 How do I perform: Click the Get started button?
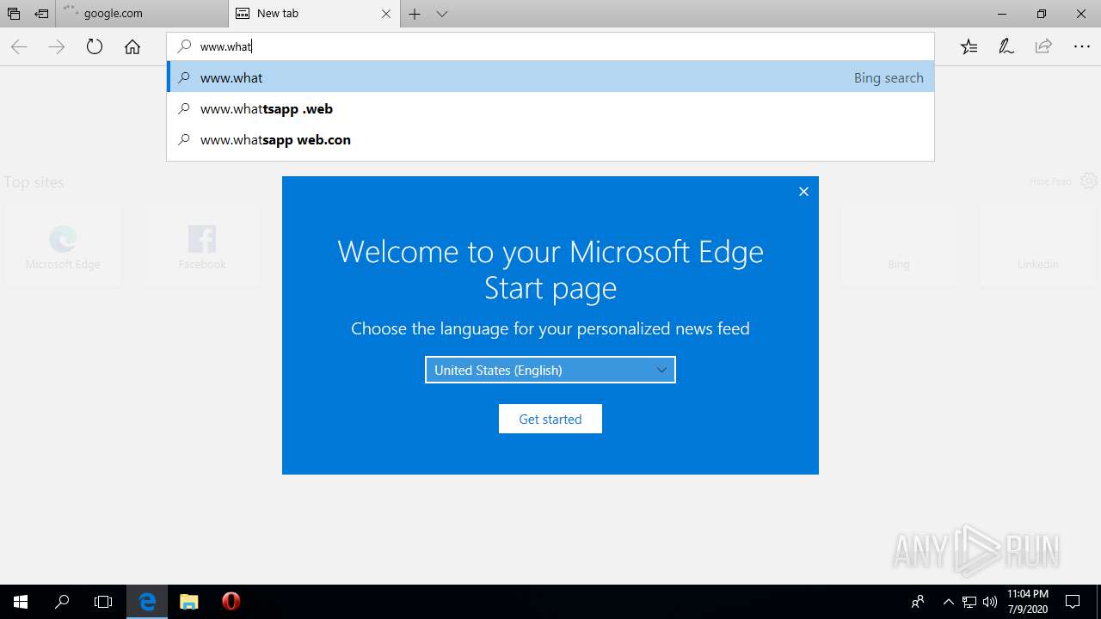pos(550,419)
